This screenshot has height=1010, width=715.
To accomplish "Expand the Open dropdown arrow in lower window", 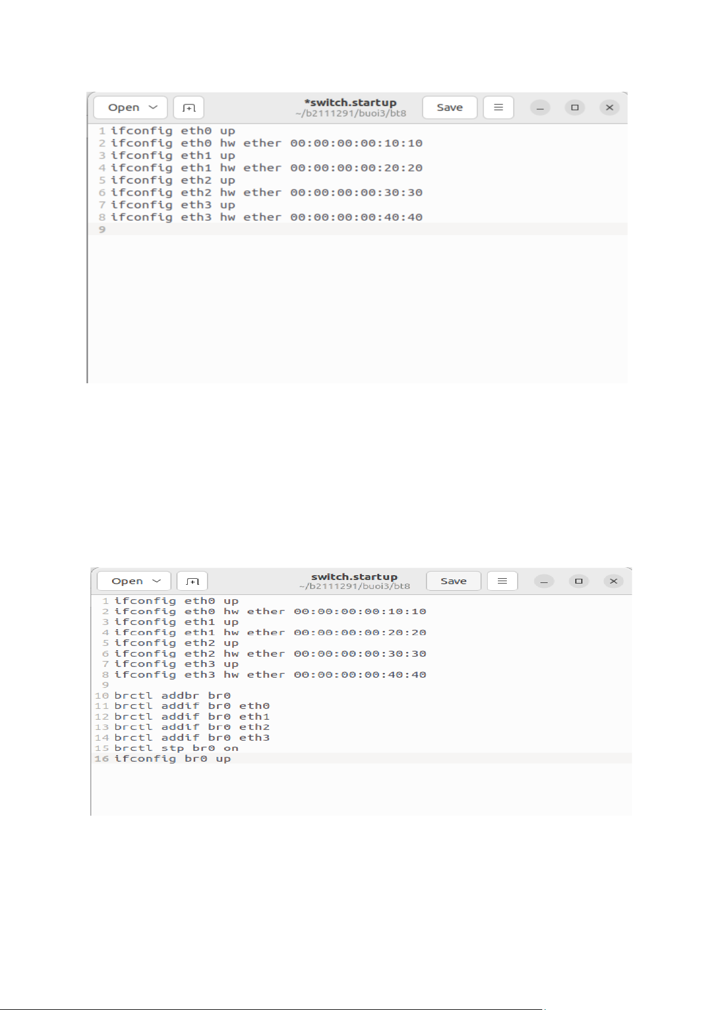I will tap(157, 581).
